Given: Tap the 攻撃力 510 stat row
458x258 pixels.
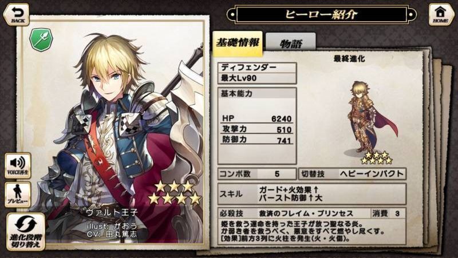Looking at the screenshot, I should (257, 129).
